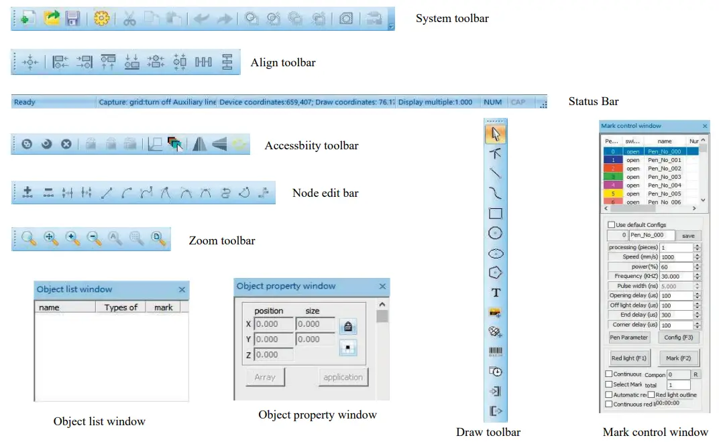Check the Continuous mark option

[x=609, y=373]
